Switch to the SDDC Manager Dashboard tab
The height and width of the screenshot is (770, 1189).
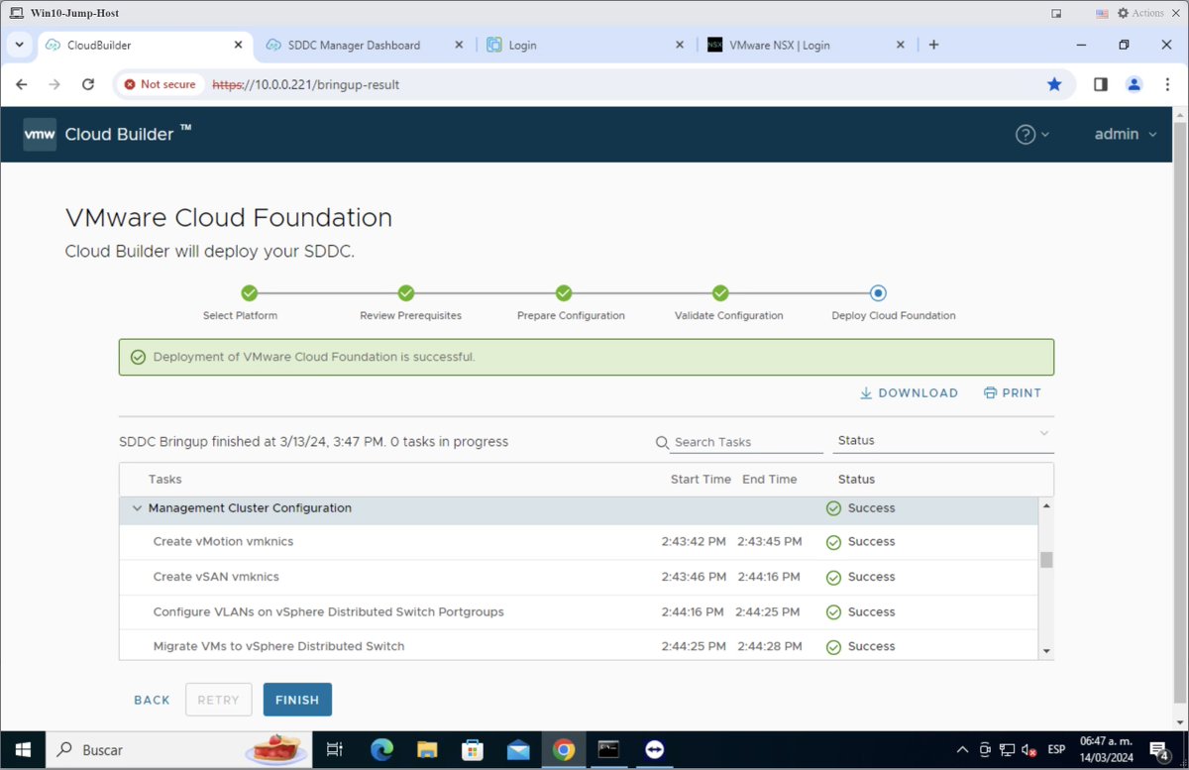365,45
